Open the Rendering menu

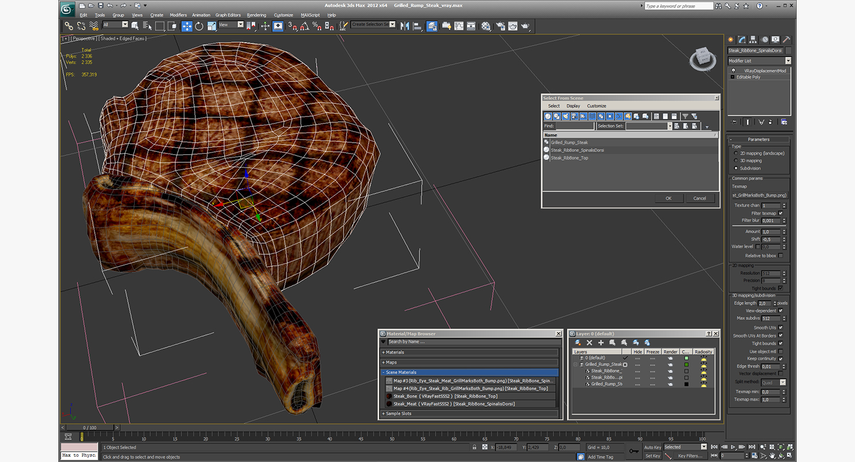coord(256,15)
